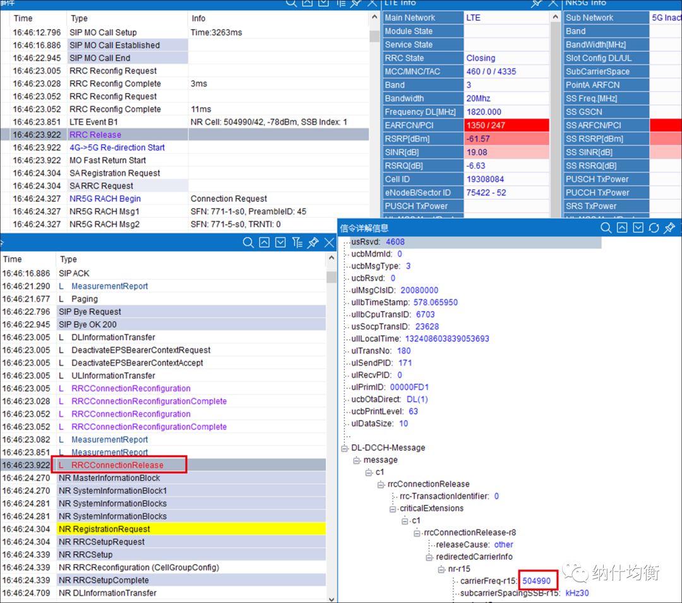The width and height of the screenshot is (682, 603).
Task: Select the NR MasterInformationBlock message
Action: point(163,478)
